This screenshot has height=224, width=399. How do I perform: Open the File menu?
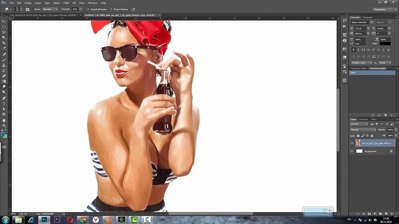11,2
